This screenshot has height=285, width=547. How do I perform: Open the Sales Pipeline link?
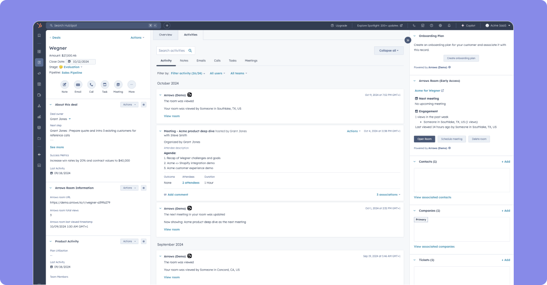tap(72, 72)
